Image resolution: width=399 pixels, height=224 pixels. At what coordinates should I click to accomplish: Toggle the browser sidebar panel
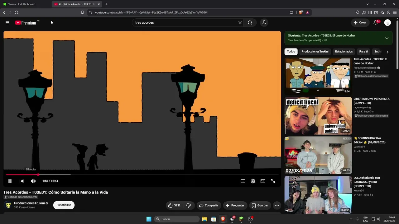point(370,12)
